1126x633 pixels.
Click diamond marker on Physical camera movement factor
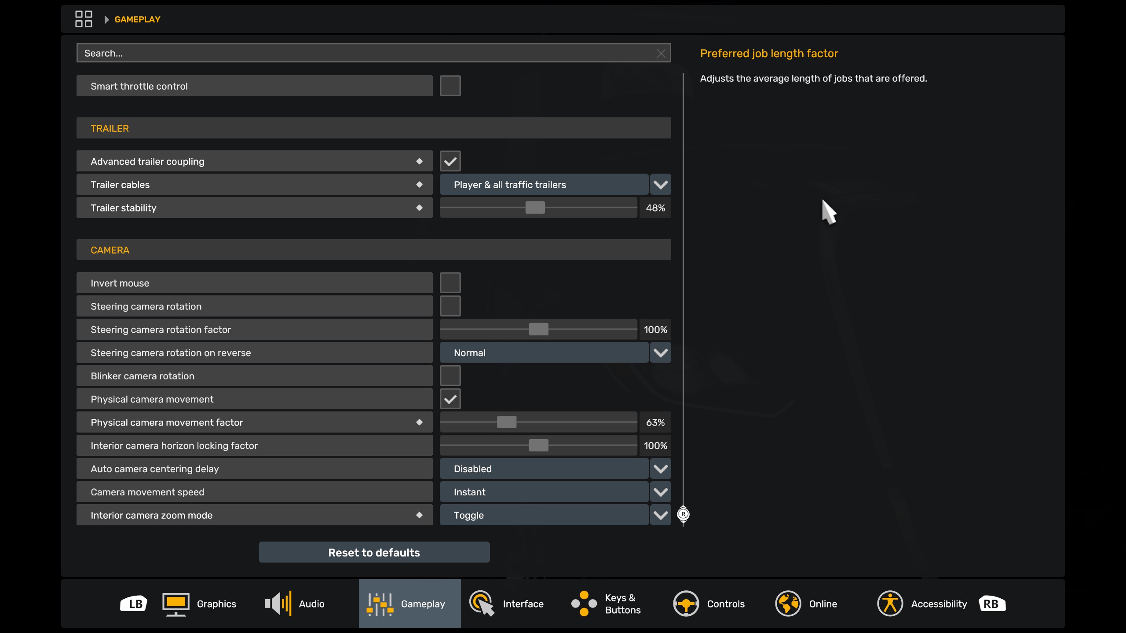(419, 422)
